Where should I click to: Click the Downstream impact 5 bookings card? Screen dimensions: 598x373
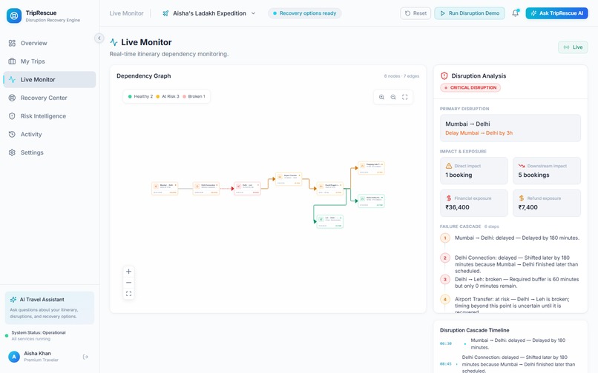(x=547, y=170)
